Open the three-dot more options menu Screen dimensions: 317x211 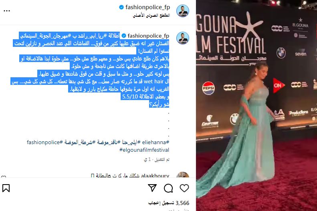[x=7, y=11]
